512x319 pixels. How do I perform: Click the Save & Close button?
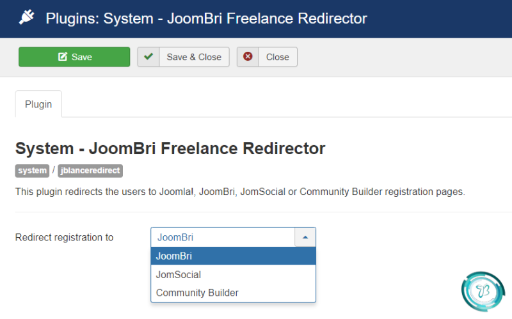(183, 57)
